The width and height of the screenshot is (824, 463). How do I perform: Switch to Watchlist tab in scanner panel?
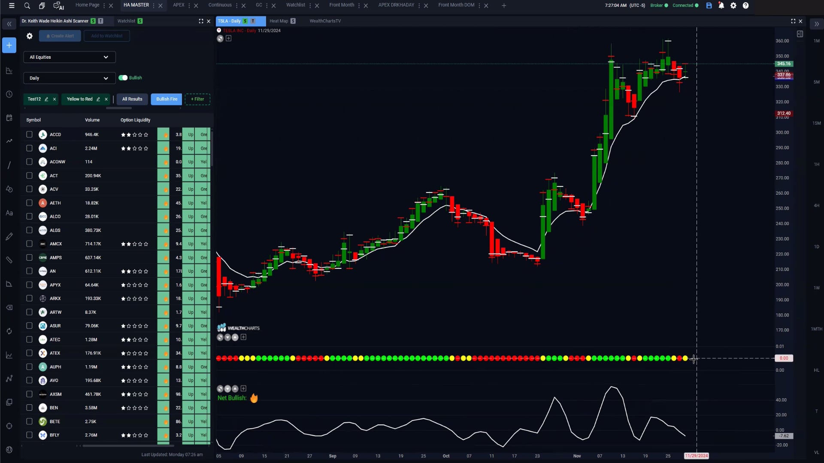(x=126, y=21)
